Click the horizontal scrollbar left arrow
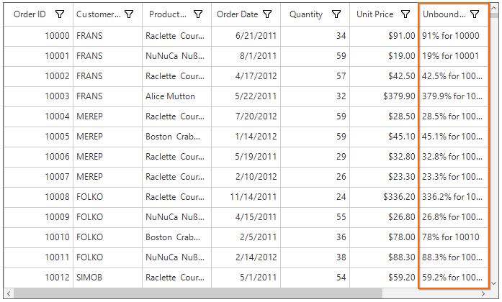Screen dimensions: 502x302 click(9, 293)
